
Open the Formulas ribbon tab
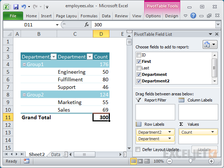click(x=89, y=16)
